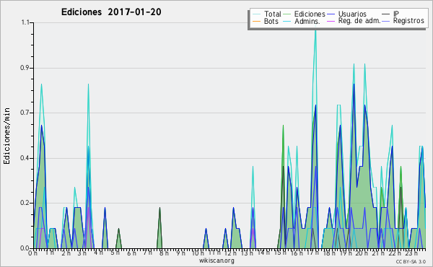Click the 23 h tick on time axis
433x267 pixels.
411,253
